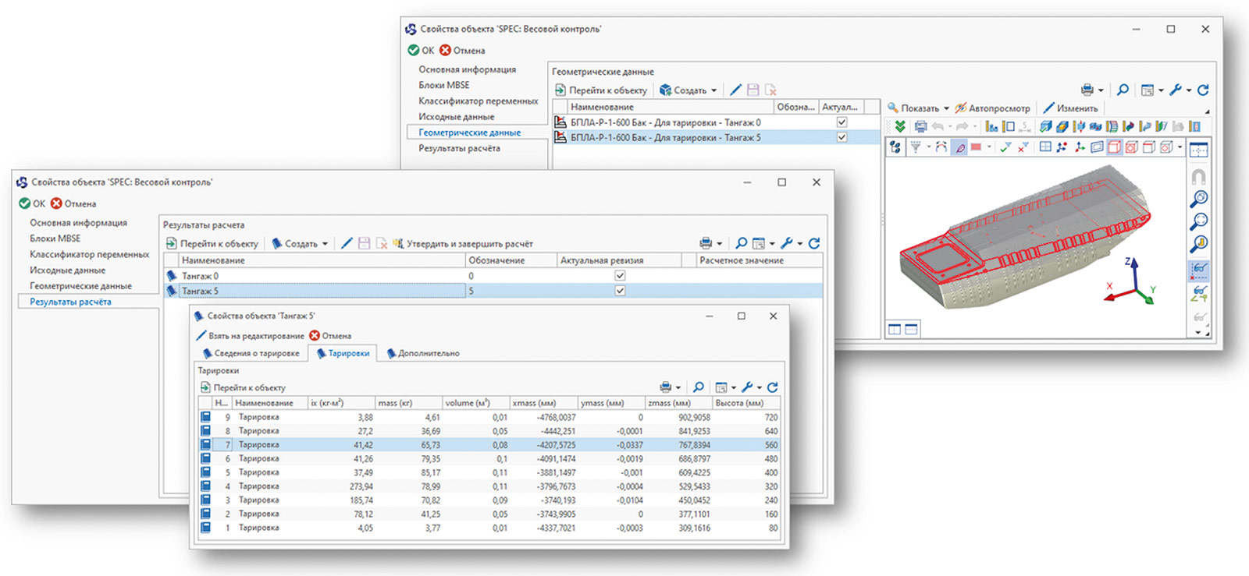Click the four-view grid icon in the 3D viewer
This screenshot has height=576, width=1249.
(x=1045, y=147)
